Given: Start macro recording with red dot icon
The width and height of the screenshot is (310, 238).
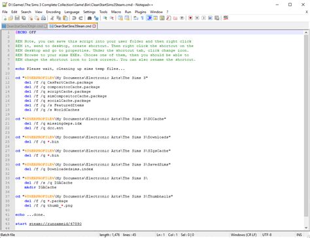Looking at the screenshot, I should 190,18.
